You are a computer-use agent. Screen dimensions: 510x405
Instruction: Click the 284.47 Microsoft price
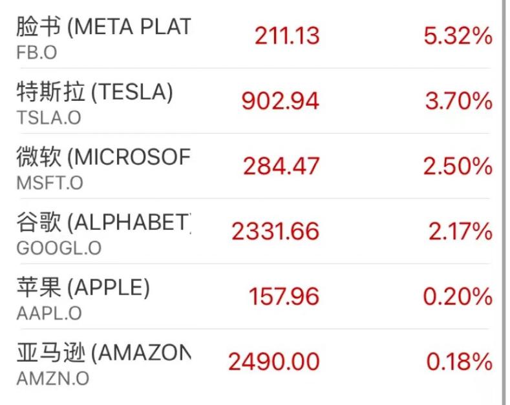coord(281,167)
